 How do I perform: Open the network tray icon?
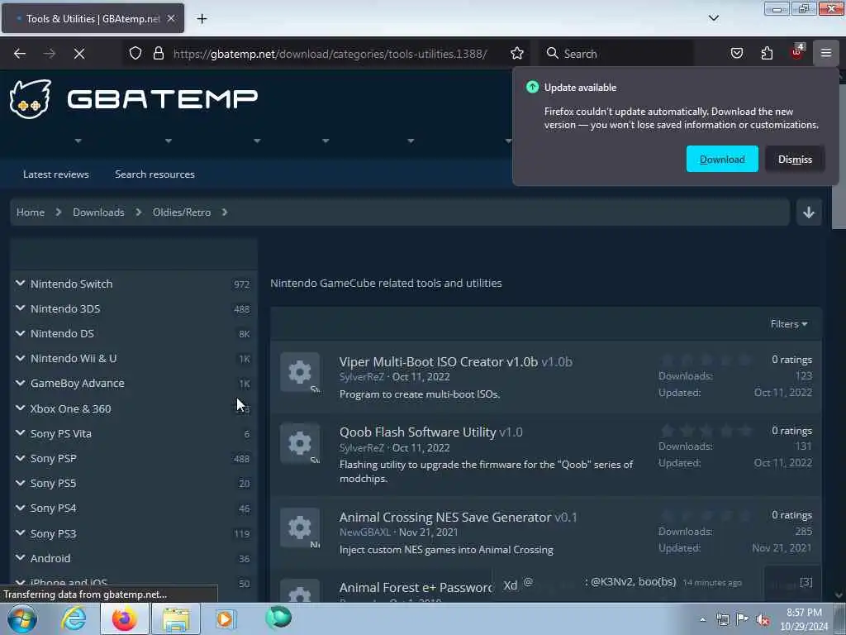723,619
